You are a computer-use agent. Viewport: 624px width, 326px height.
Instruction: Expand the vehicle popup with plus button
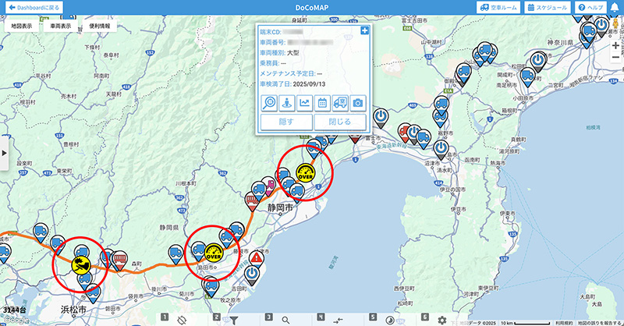click(366, 30)
